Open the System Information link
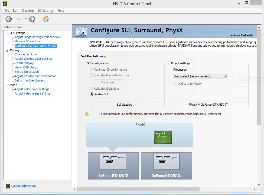This screenshot has height=195, width=264. pyautogui.click(x=24, y=186)
